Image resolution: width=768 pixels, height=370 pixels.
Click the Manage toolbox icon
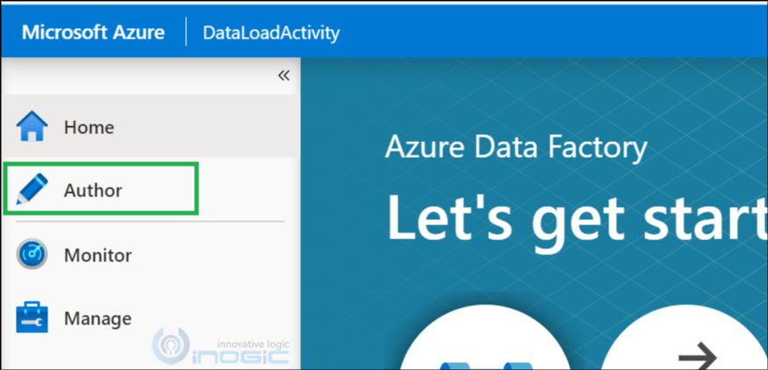[x=32, y=318]
